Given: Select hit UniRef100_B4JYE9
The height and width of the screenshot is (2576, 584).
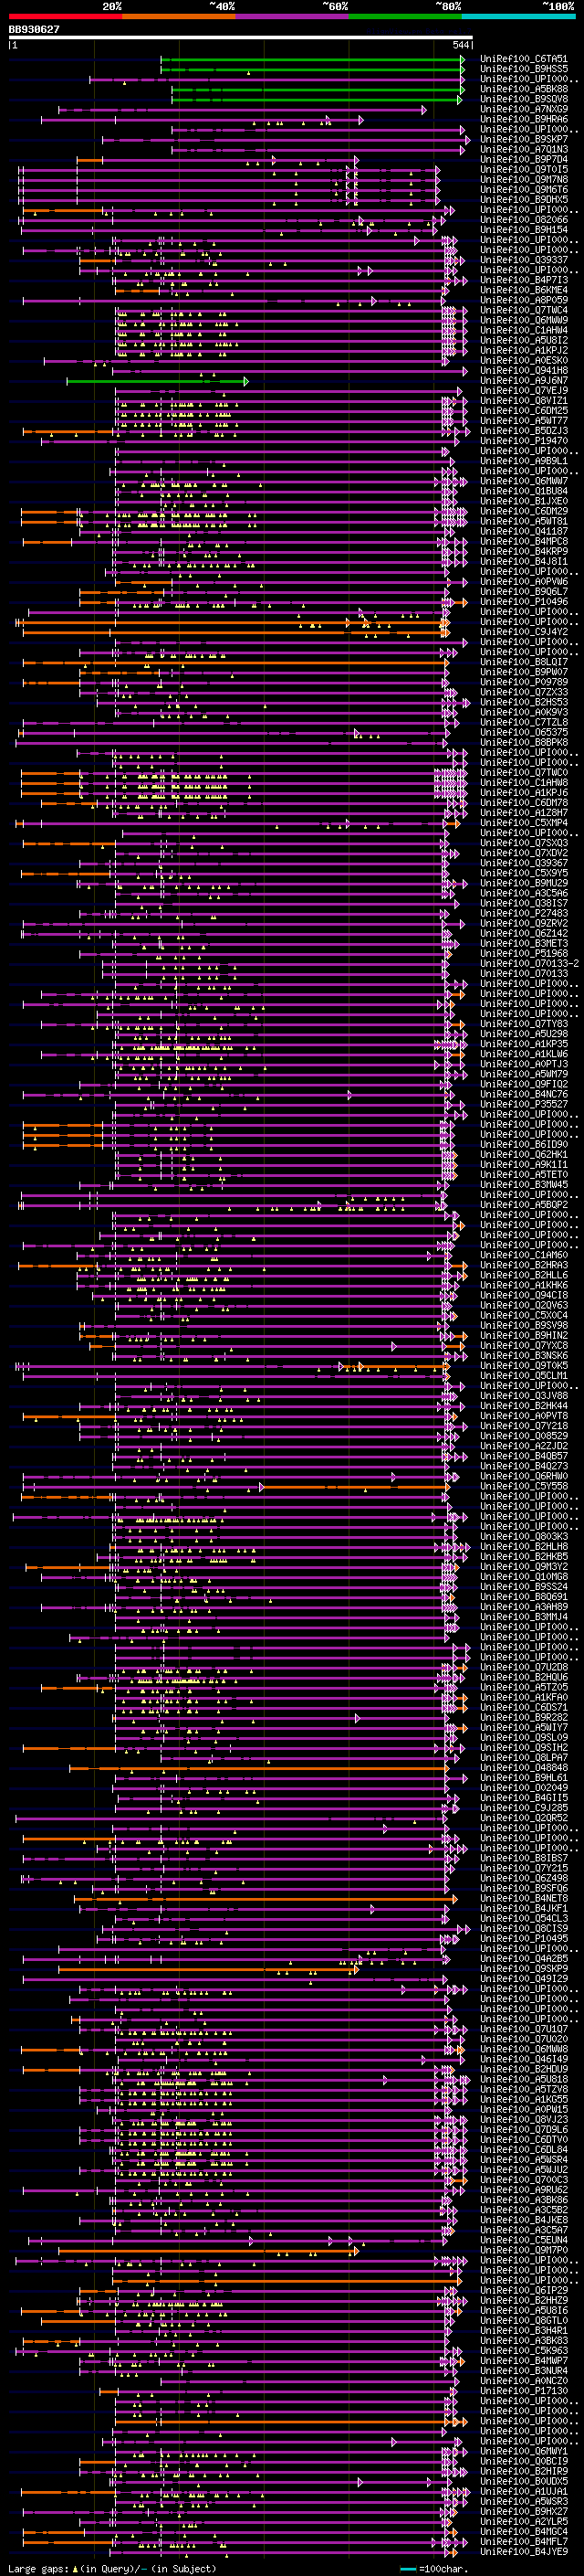Looking at the screenshot, I should pos(524,2552).
